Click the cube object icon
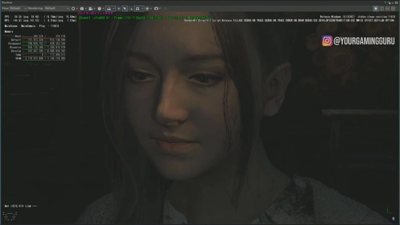The image size is (400, 225). click(82, 8)
